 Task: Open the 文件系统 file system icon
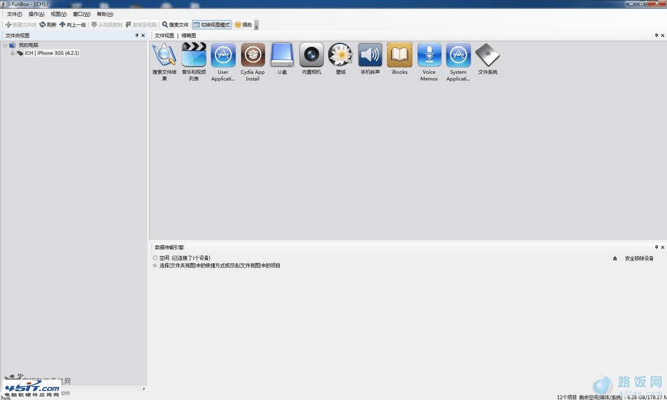(x=488, y=59)
